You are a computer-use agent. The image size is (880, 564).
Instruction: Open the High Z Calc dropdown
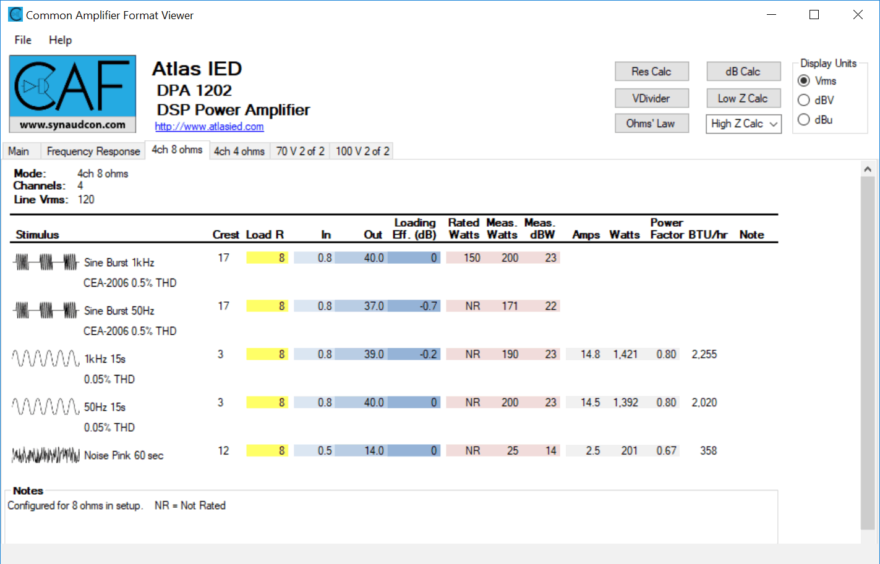(743, 124)
